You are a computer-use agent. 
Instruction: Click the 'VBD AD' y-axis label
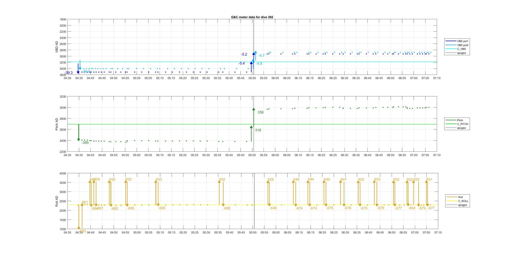point(57,47)
